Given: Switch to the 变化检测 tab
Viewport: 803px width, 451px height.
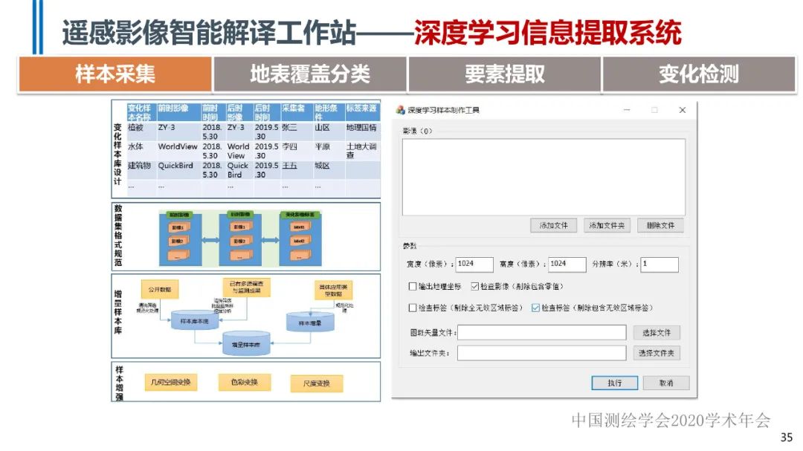Looking at the screenshot, I should [x=699, y=72].
